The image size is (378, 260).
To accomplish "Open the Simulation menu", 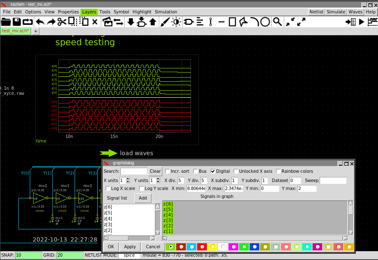I will [x=166, y=12].
